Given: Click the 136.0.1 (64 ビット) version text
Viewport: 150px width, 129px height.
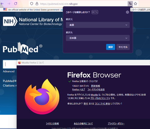Looking at the screenshot, I should (81, 86).
